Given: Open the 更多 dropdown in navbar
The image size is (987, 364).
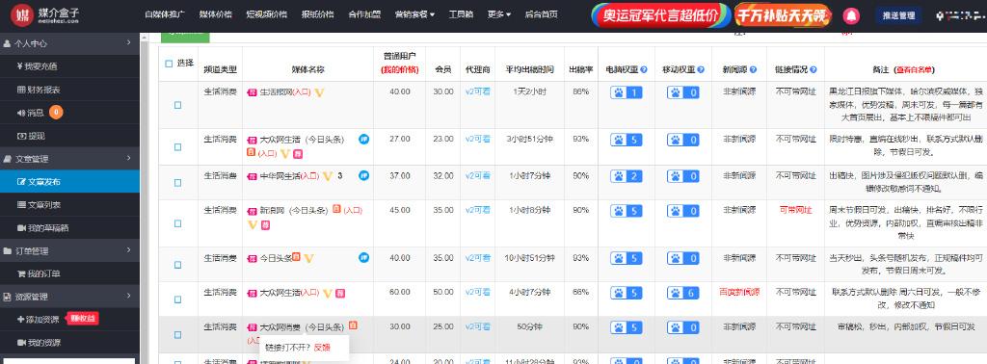Looking at the screenshot, I should pyautogui.click(x=499, y=14).
